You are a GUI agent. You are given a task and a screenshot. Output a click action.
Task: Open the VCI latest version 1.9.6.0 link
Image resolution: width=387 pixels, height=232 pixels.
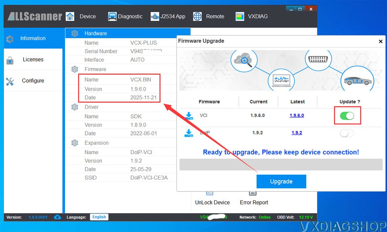(297, 115)
